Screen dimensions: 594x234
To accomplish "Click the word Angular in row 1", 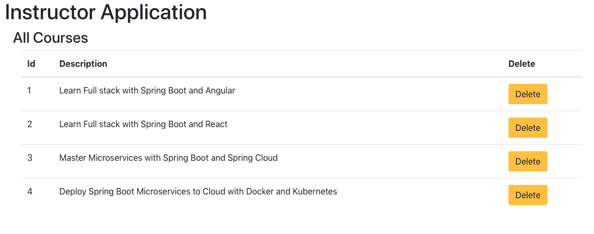I will point(220,91).
